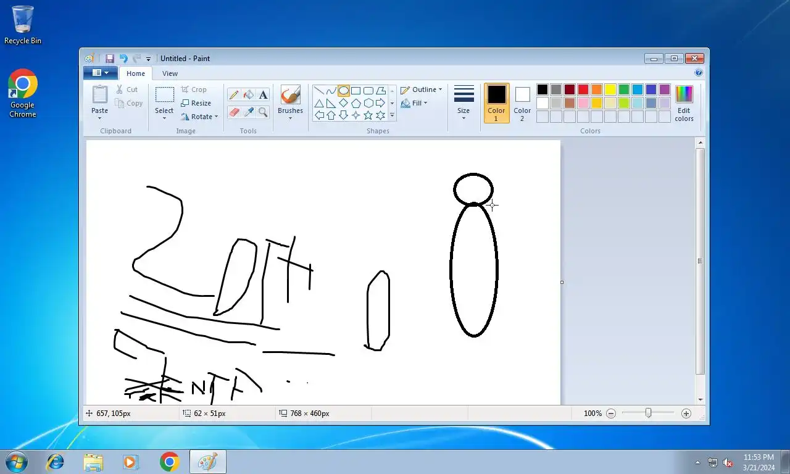The width and height of the screenshot is (790, 474).
Task: Click the Paste clipboard button
Action: [100, 95]
